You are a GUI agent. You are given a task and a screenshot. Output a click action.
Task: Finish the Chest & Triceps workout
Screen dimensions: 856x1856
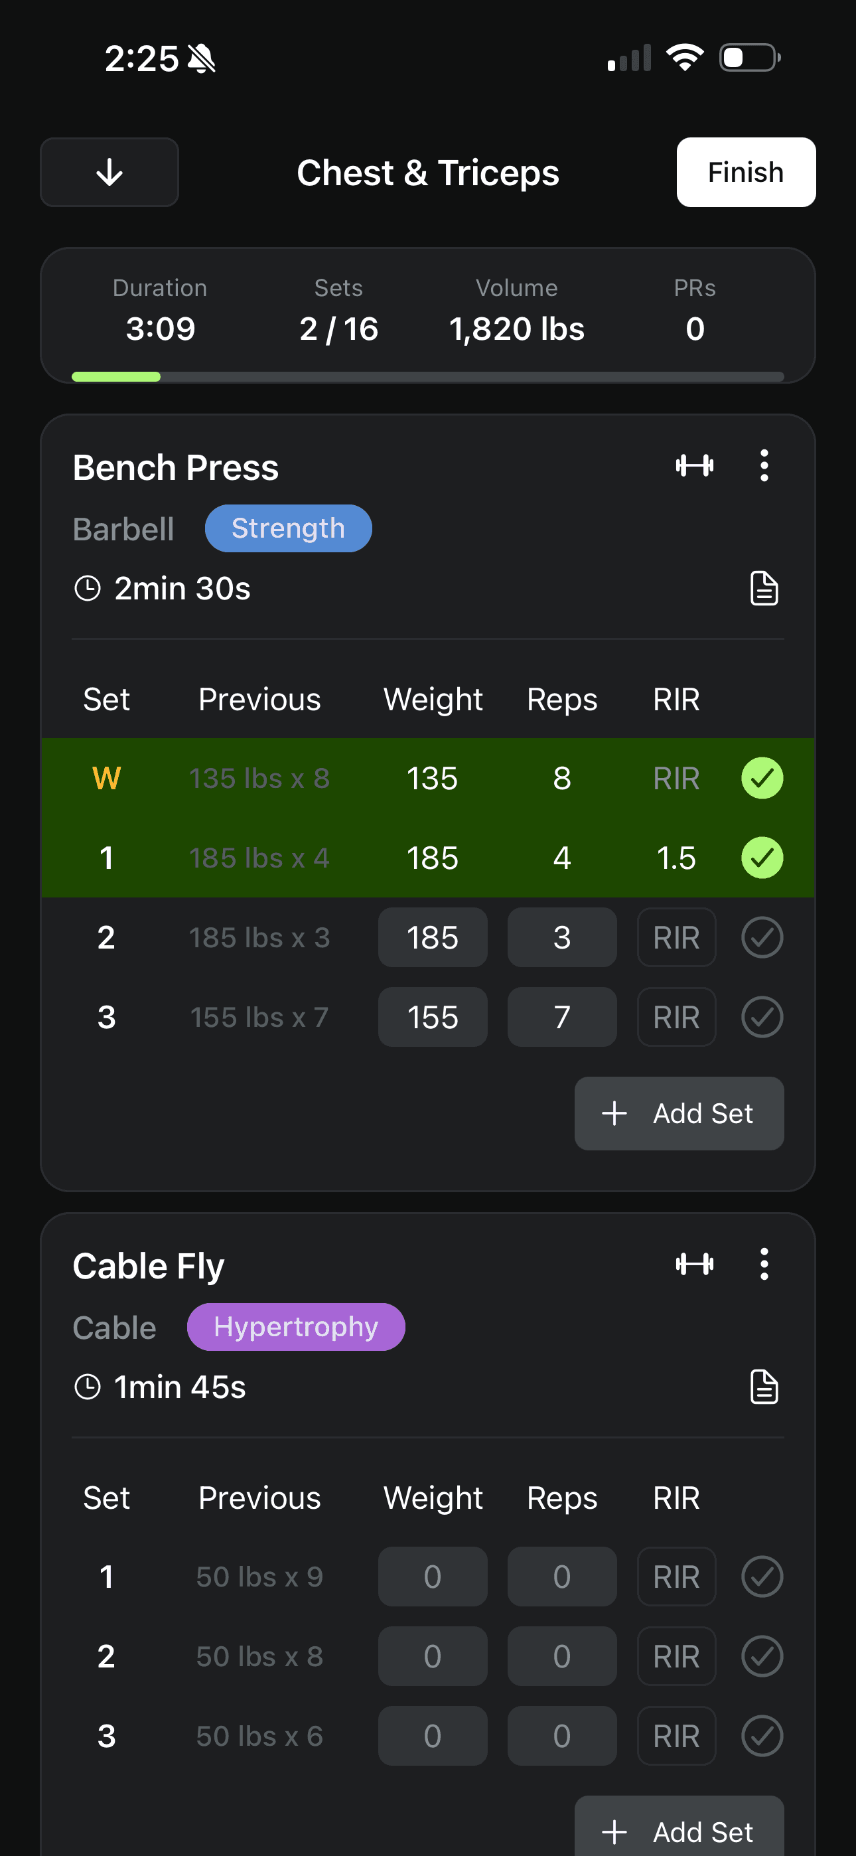tap(746, 172)
